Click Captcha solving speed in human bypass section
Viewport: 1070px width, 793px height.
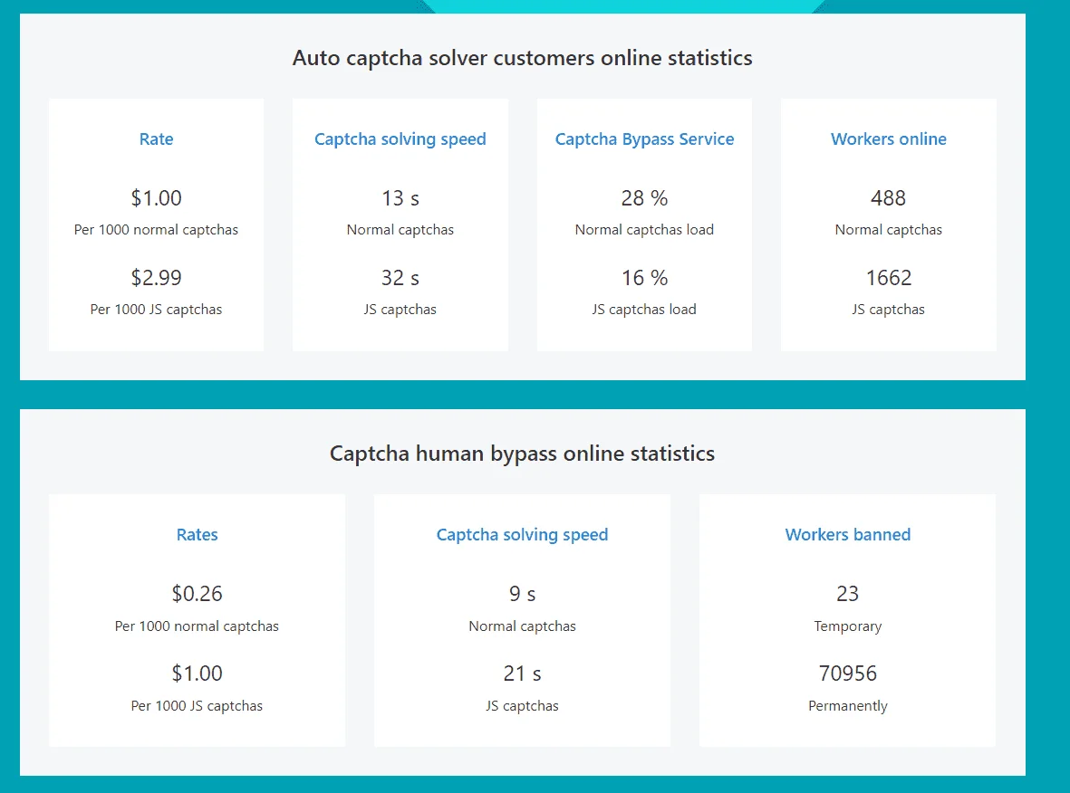[522, 535]
